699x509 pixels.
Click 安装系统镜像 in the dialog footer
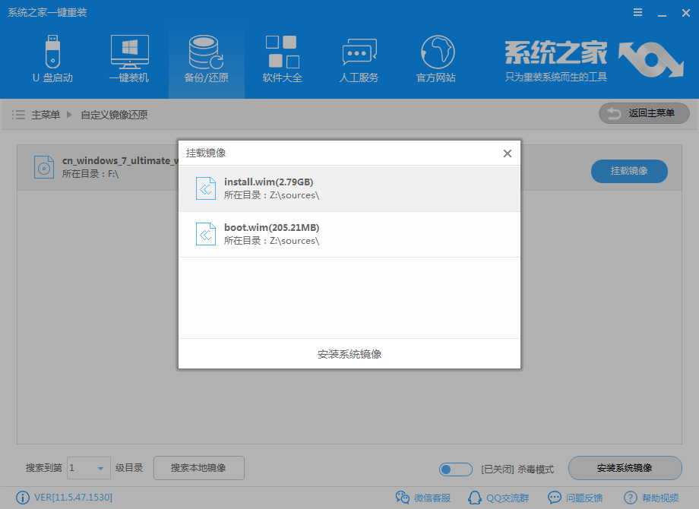tap(349, 353)
